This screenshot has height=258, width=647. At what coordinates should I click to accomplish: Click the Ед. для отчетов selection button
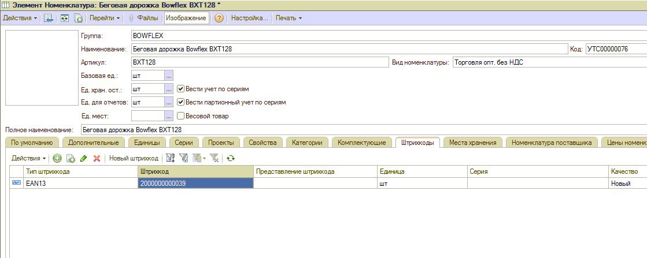169,102
